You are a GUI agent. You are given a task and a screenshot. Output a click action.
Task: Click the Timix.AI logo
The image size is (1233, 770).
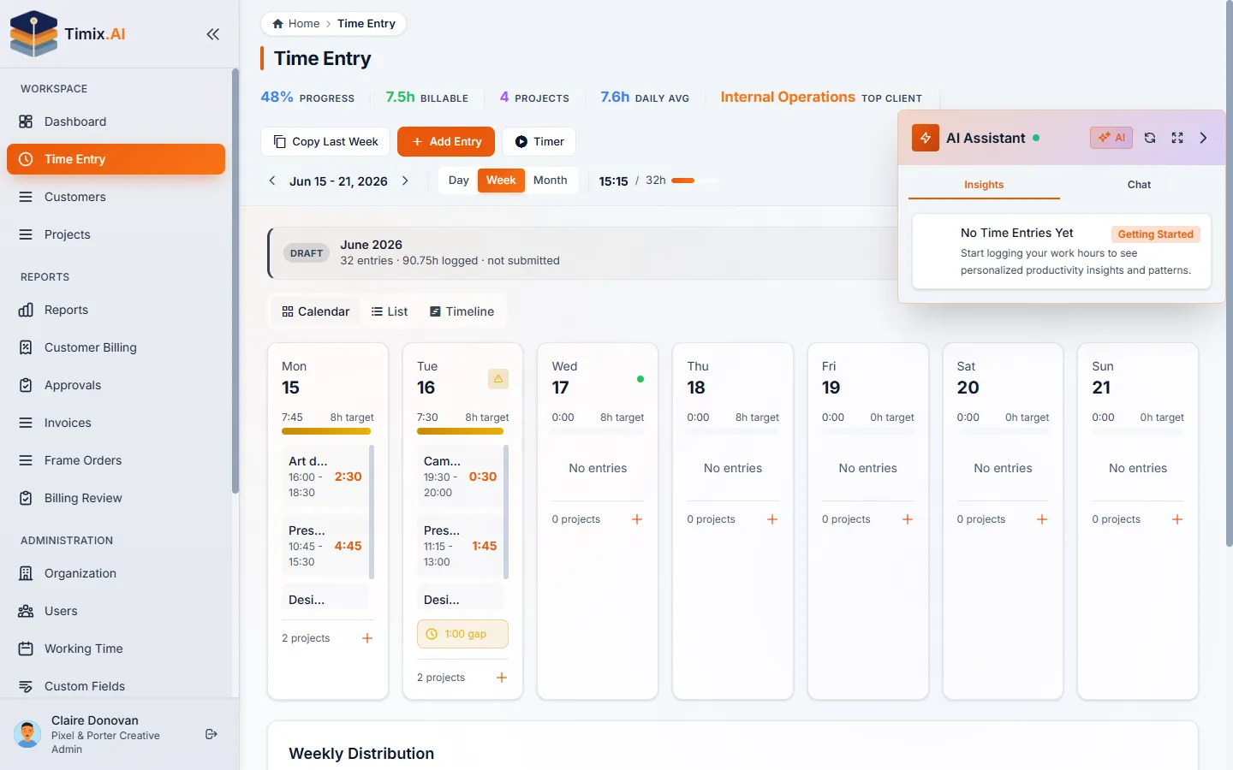(x=68, y=34)
